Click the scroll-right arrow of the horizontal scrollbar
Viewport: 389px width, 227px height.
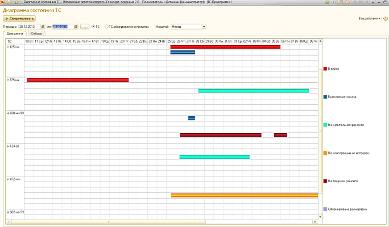(x=316, y=222)
